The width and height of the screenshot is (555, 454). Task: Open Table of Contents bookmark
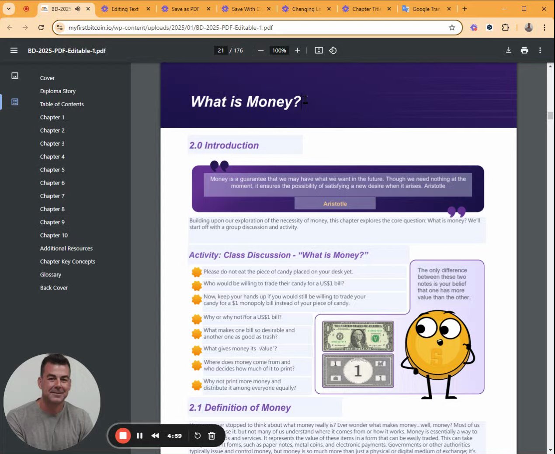(x=62, y=104)
